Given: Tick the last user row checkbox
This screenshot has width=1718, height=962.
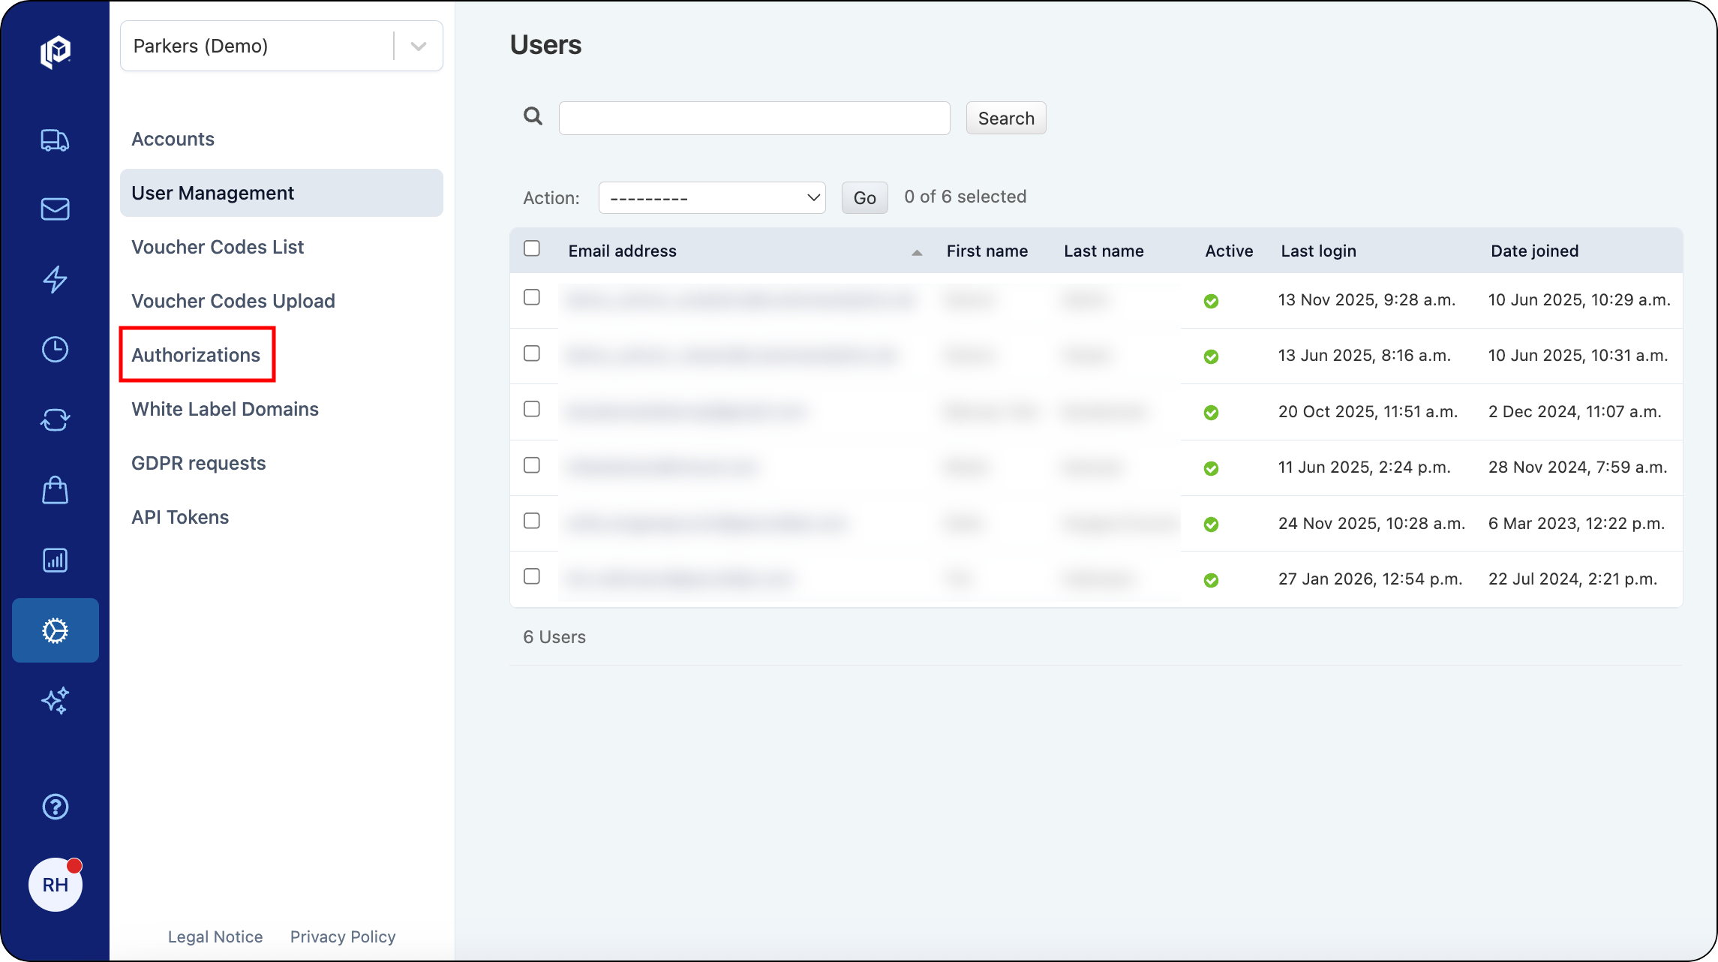Looking at the screenshot, I should [x=532, y=577].
